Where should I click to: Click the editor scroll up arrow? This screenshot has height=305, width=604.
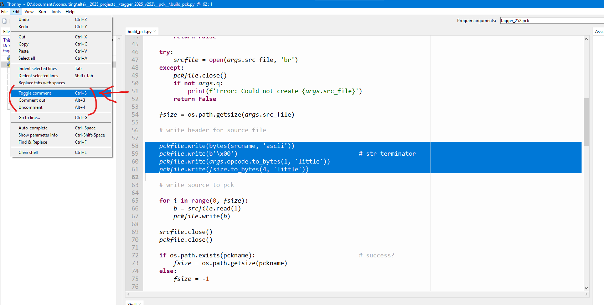click(586, 39)
